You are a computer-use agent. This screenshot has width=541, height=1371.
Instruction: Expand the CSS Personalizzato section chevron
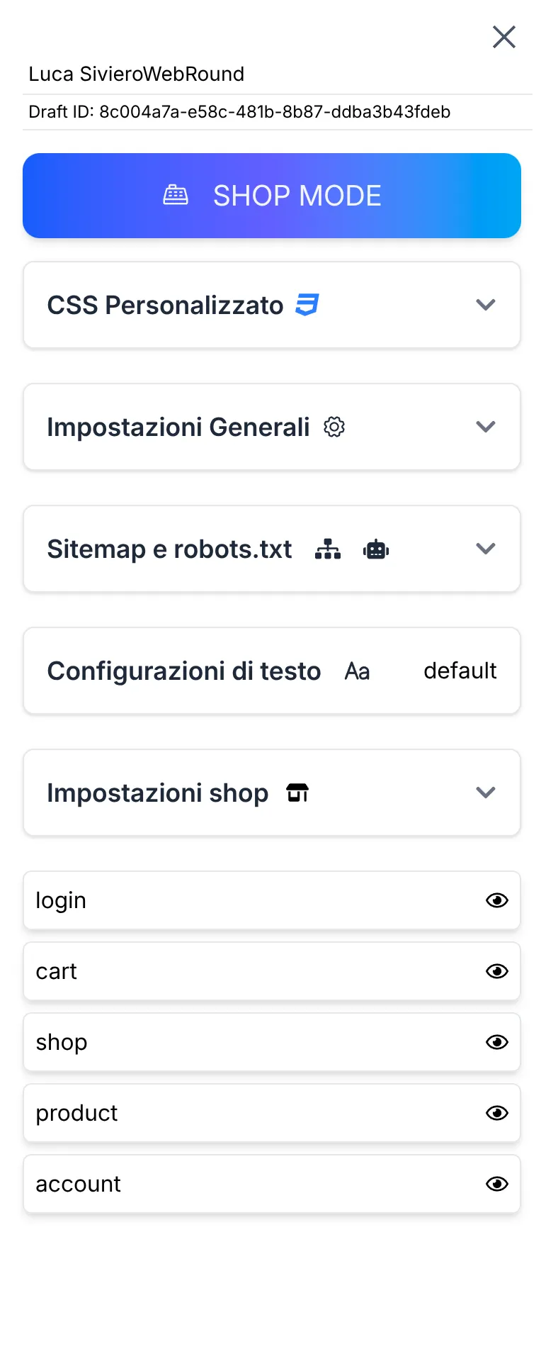tap(486, 305)
